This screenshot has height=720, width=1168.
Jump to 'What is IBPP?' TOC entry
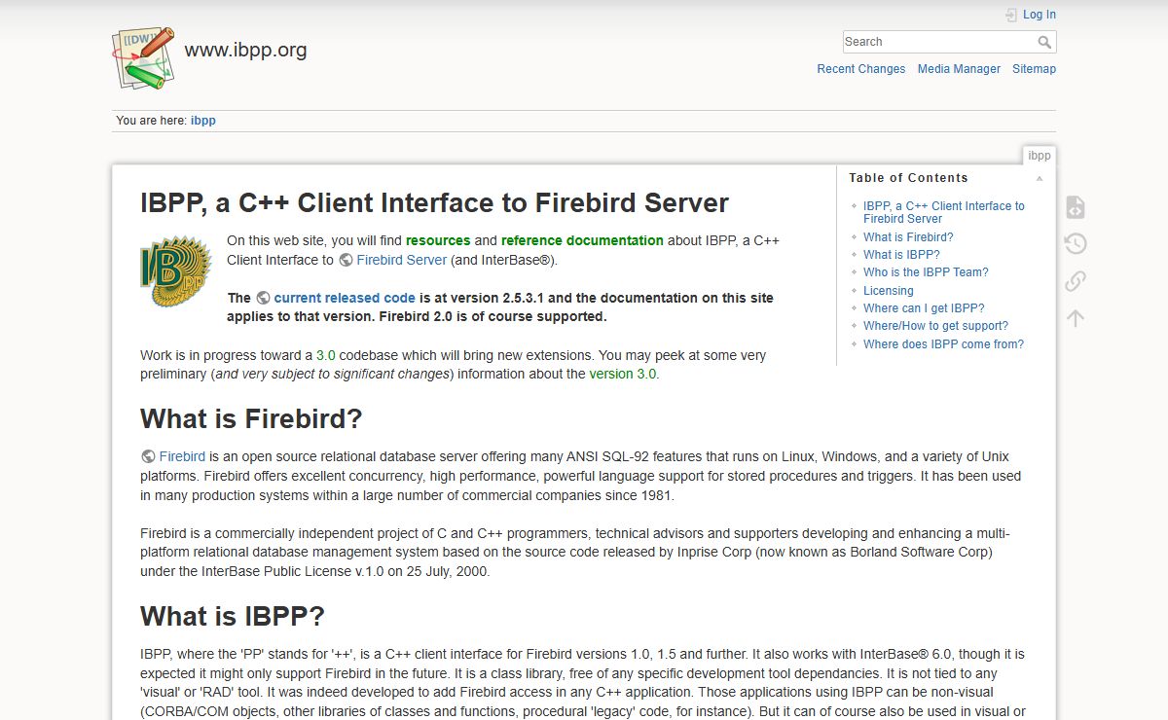coord(901,255)
